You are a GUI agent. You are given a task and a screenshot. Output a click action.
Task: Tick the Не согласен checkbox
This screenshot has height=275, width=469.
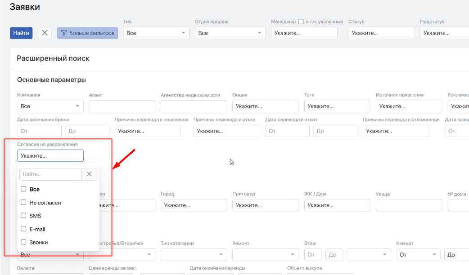[23, 203]
